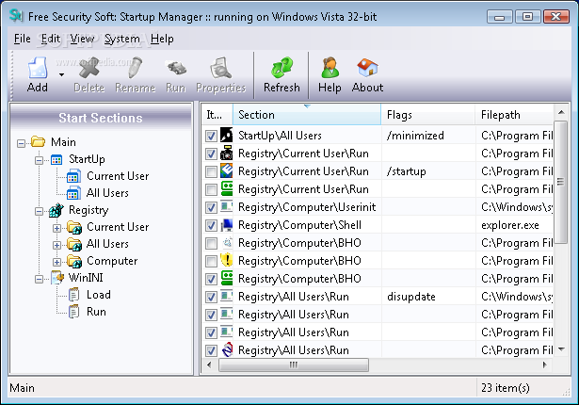The image size is (579, 405).
Task: Click the WinINI notepad icon in tree
Action: point(57,278)
